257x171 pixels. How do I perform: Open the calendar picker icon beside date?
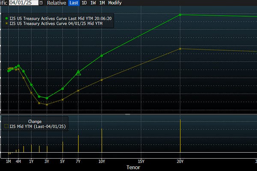coord(41,3)
